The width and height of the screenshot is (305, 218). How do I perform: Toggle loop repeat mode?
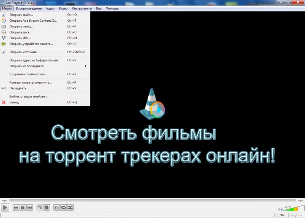(x=63, y=207)
